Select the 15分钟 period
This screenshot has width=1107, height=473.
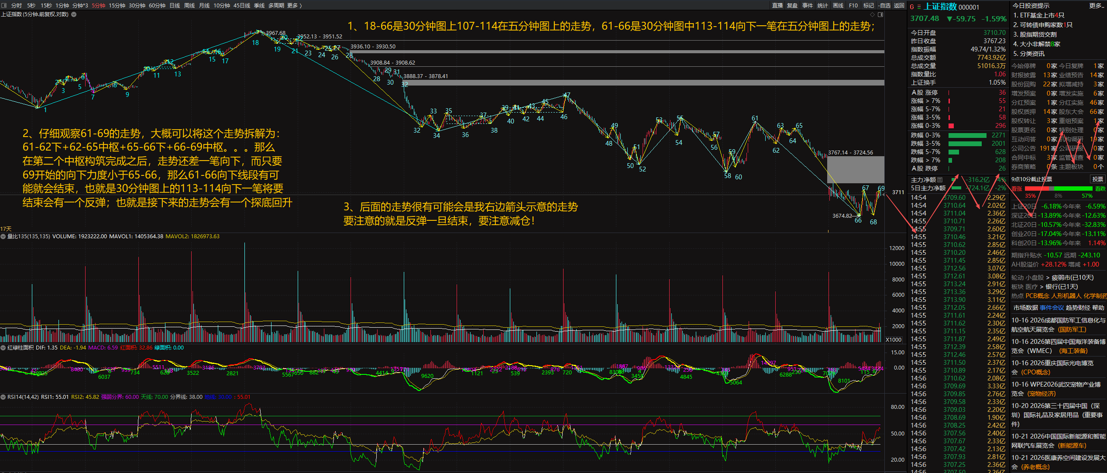click(117, 5)
